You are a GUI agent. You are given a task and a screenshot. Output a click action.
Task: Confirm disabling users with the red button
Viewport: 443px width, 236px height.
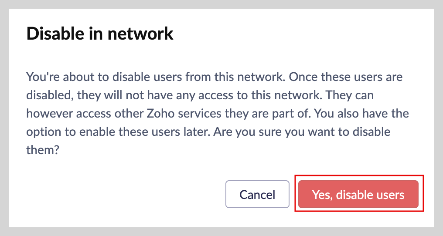[x=358, y=194]
